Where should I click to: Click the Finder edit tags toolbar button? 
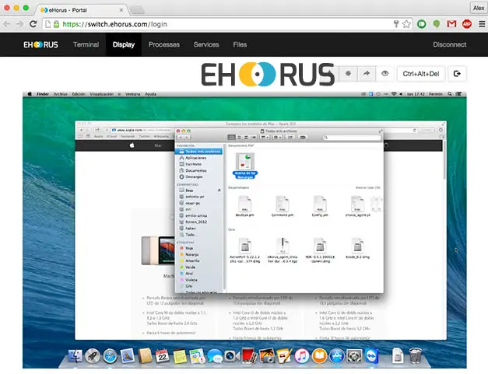tap(303, 138)
